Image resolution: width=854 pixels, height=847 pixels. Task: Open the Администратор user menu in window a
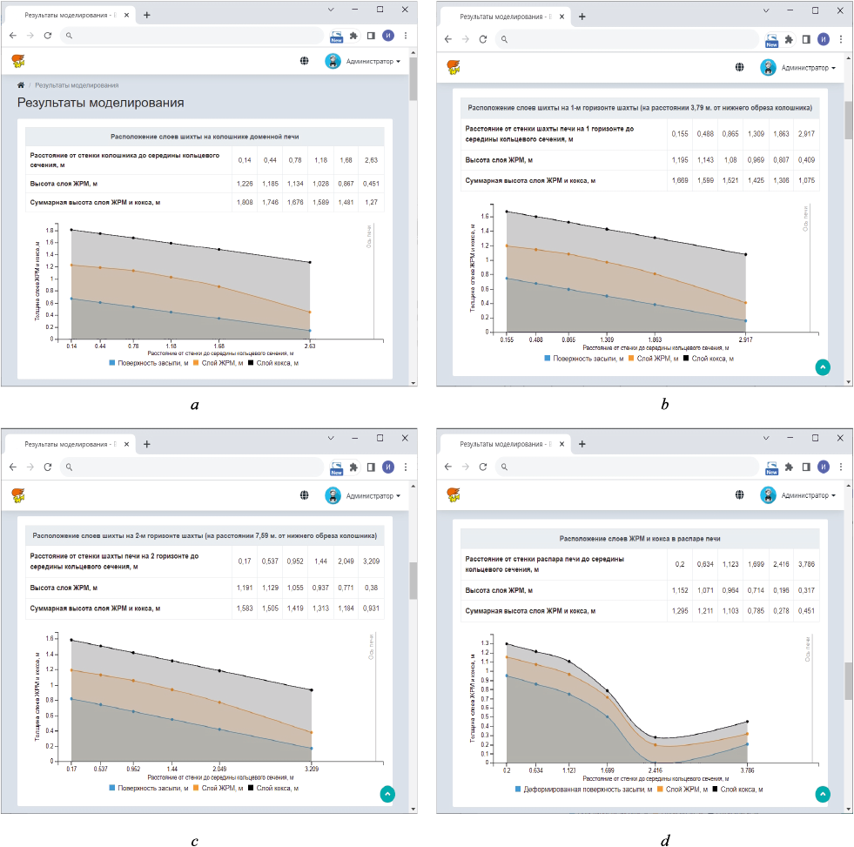363,61
